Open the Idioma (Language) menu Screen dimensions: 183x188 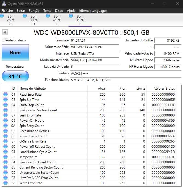(x=93, y=11)
